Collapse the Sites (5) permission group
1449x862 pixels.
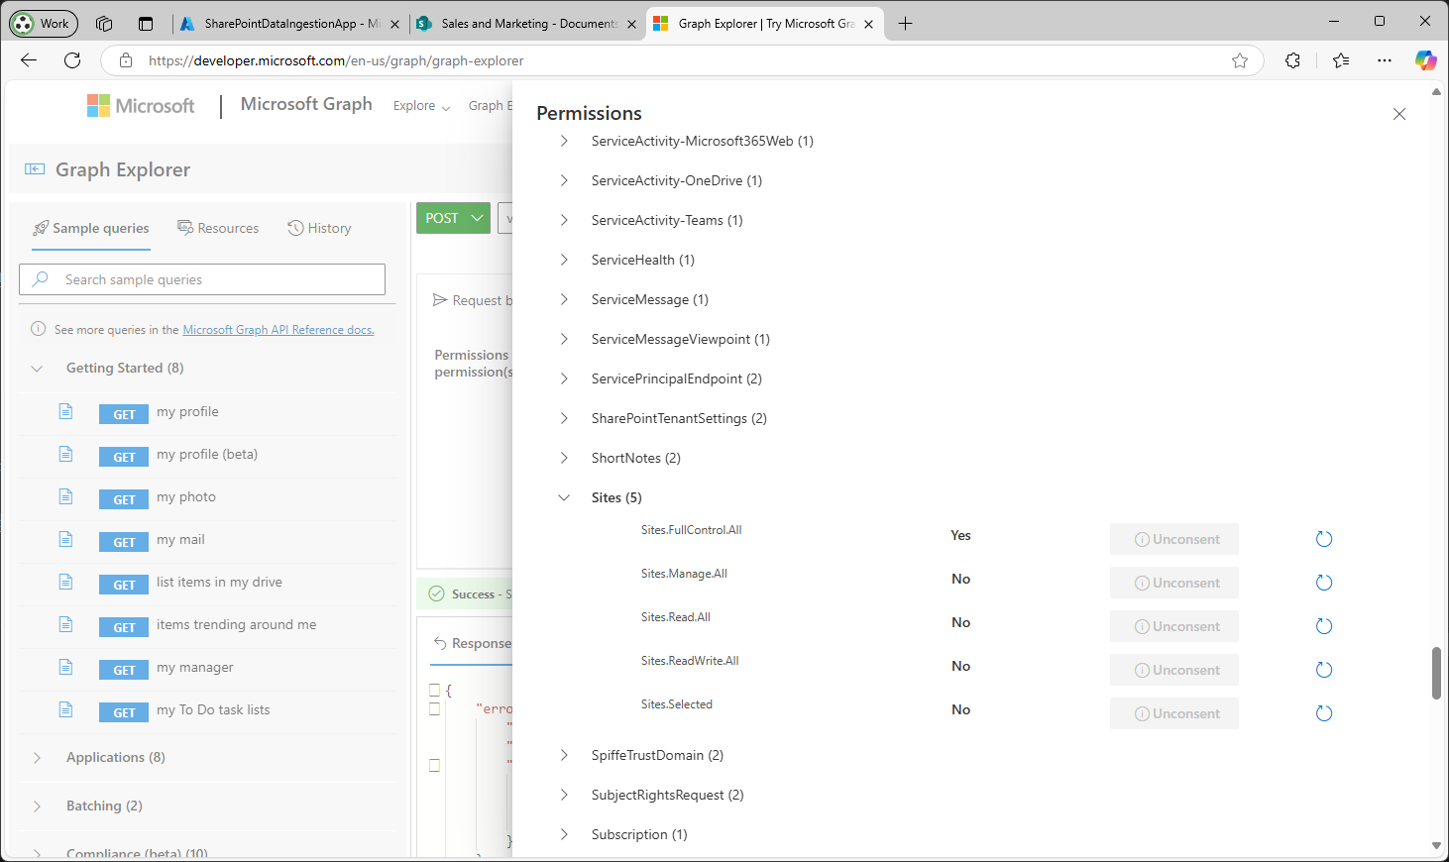point(564,497)
